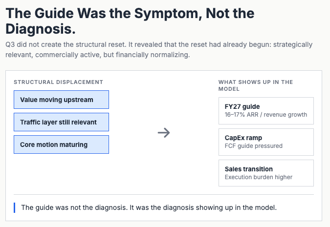Click the closing sentence about the guide
Image resolution: width=330 pixels, height=227 pixels.
click(x=149, y=207)
